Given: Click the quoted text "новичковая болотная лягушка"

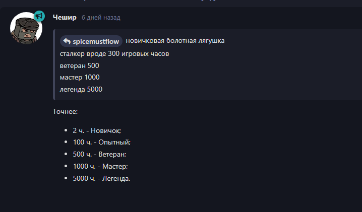Looking at the screenshot, I should (175, 41).
